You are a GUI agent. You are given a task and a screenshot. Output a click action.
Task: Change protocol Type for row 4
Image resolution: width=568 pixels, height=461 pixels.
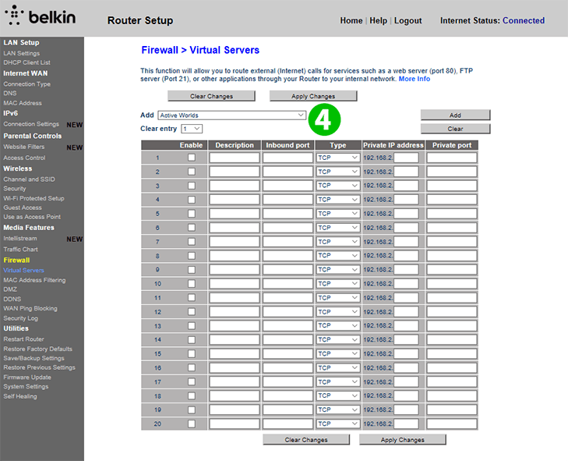click(338, 200)
